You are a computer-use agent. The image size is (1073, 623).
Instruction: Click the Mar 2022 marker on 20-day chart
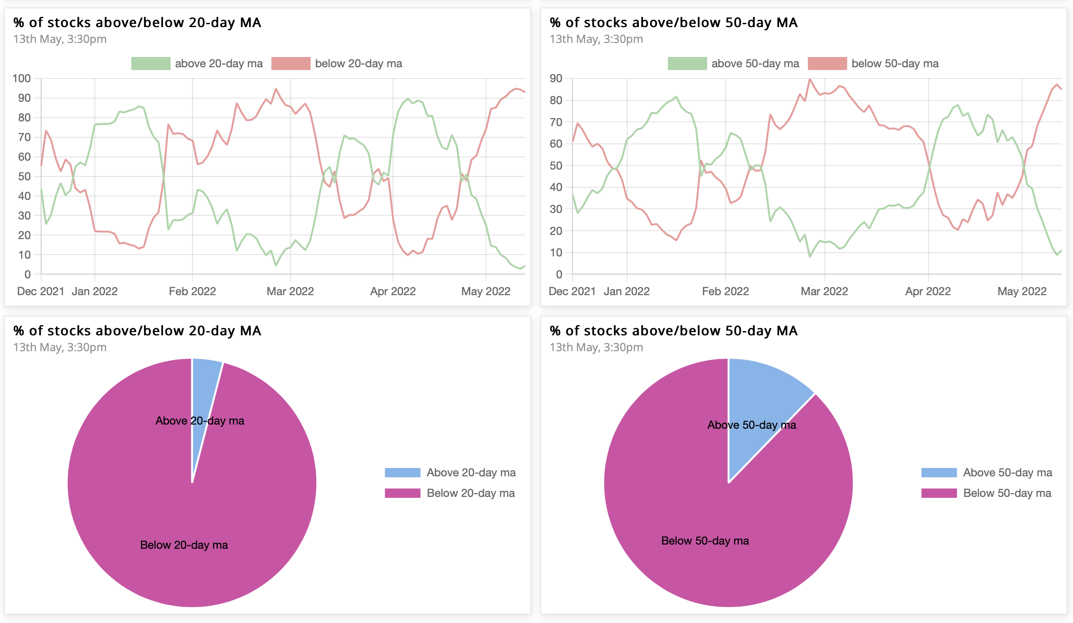(x=290, y=291)
